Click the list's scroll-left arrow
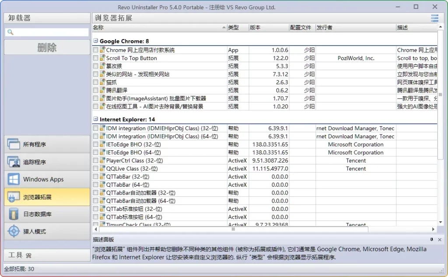The height and width of the screenshot is (277, 448). click(96, 229)
